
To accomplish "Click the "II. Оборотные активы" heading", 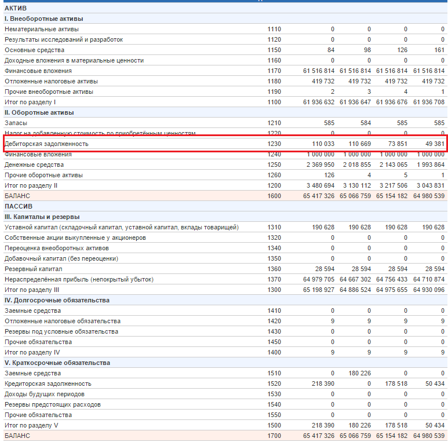I will (39, 112).
